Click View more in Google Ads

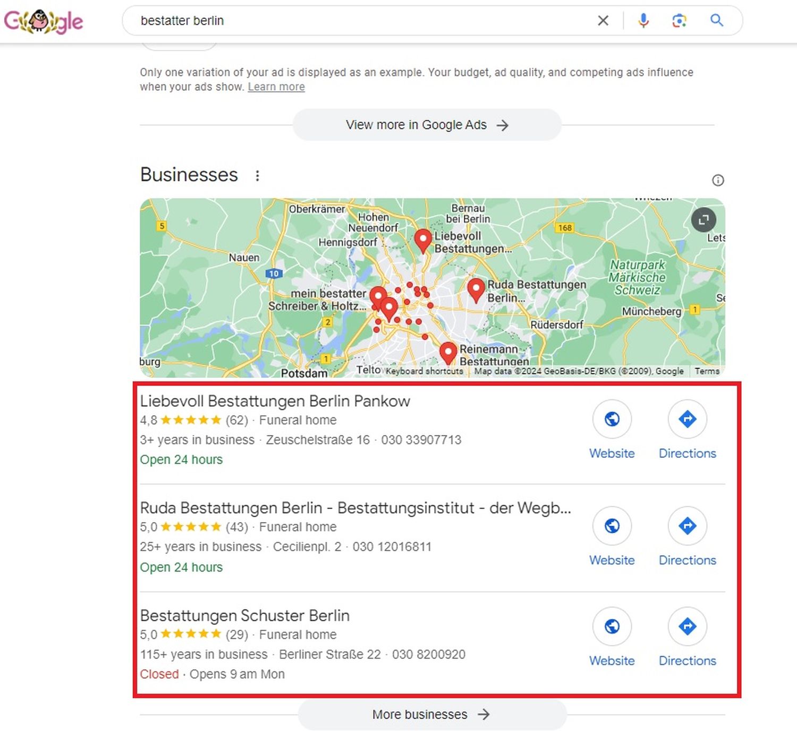(x=427, y=125)
